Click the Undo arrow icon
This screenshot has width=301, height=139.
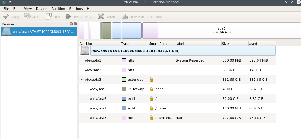[x=27, y=16]
